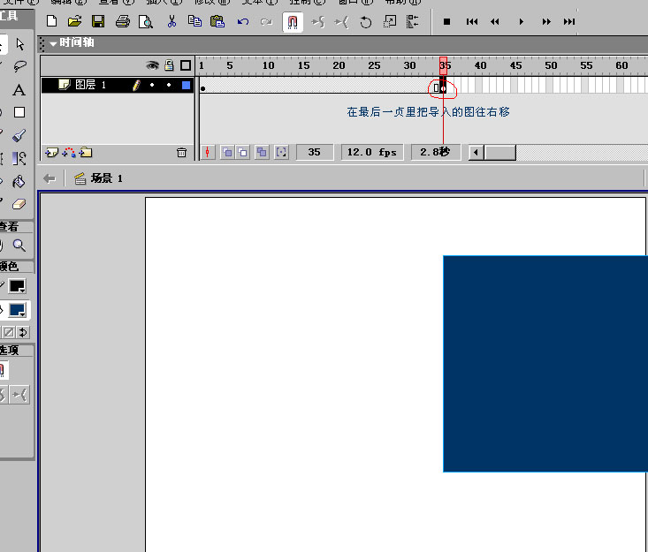This screenshot has width=648, height=552.
Task: Apply Smooth to selection in toolbar
Action: pyautogui.click(x=317, y=21)
